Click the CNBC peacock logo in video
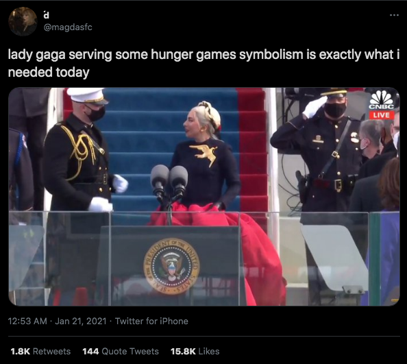Screen dimensions: 407x364 tap(381, 99)
